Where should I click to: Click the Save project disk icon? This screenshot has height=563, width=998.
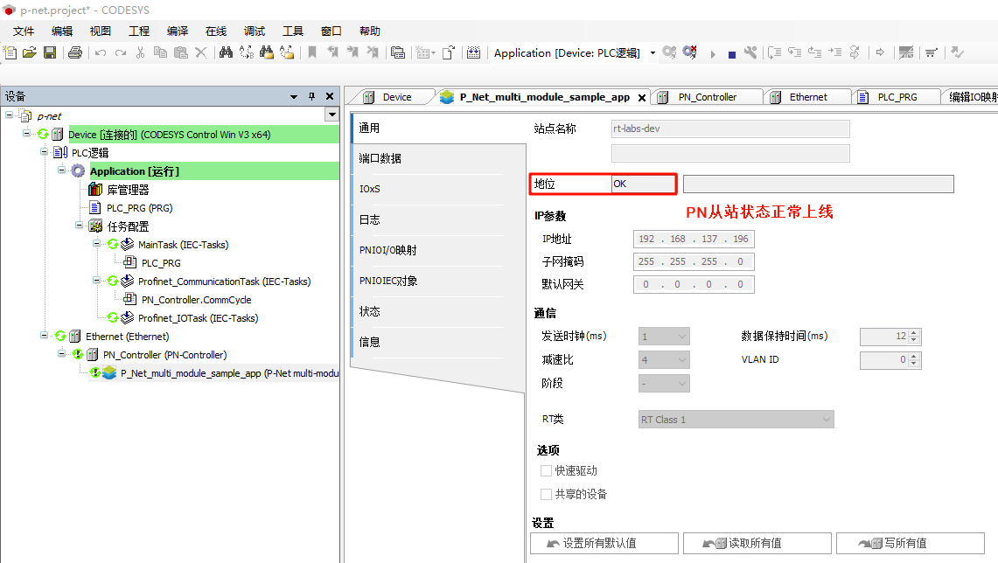click(50, 53)
